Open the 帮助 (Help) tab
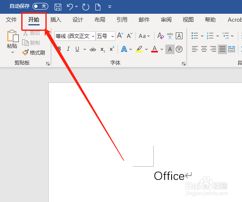242x202 pixels. point(210,20)
